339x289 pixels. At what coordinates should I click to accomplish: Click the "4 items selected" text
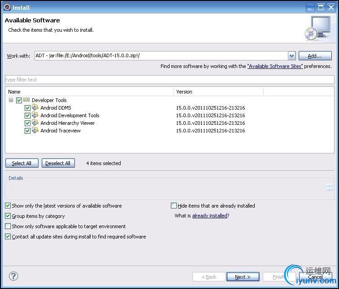click(103, 163)
